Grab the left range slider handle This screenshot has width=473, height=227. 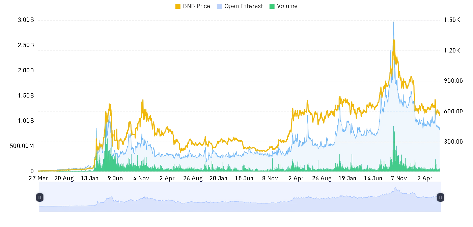[x=40, y=197]
